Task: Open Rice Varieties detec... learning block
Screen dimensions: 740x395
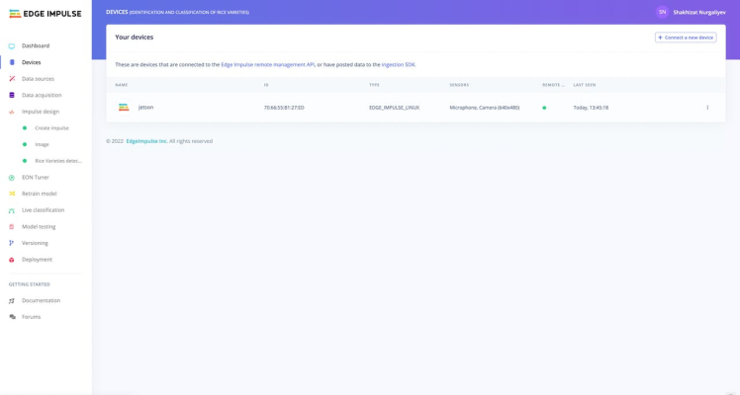Action: (x=58, y=161)
